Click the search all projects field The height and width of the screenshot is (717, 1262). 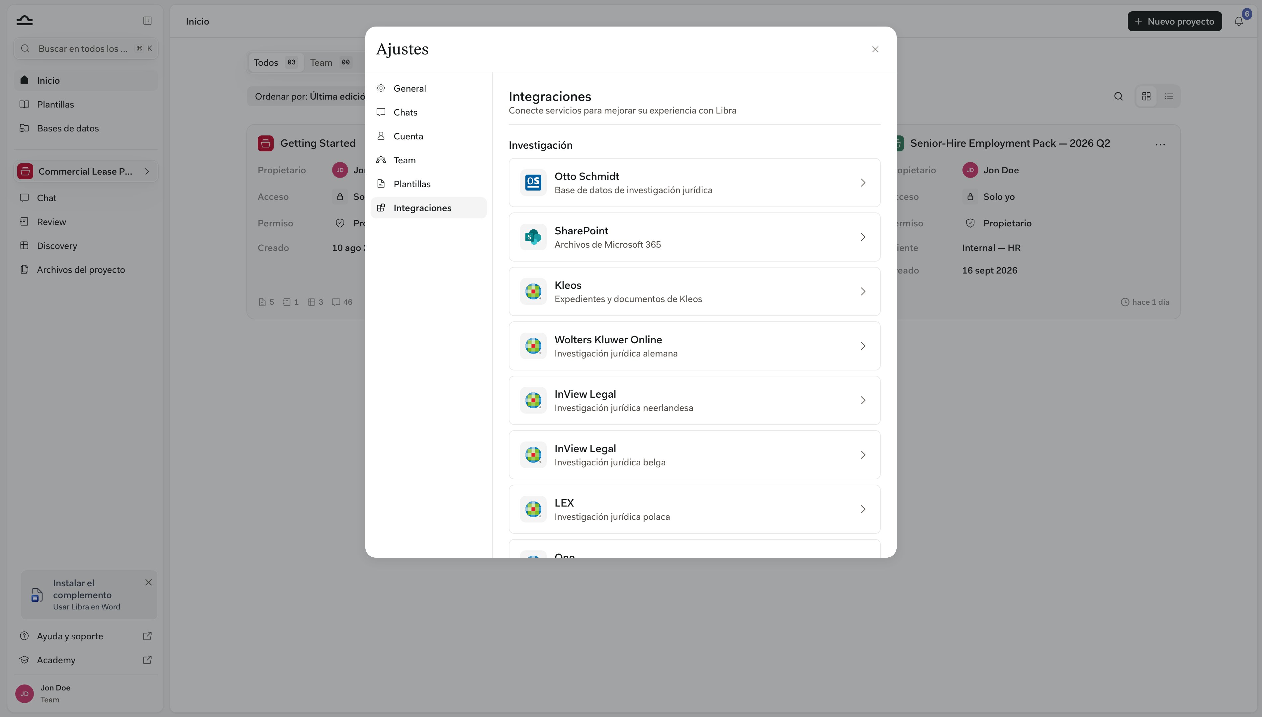(86, 49)
